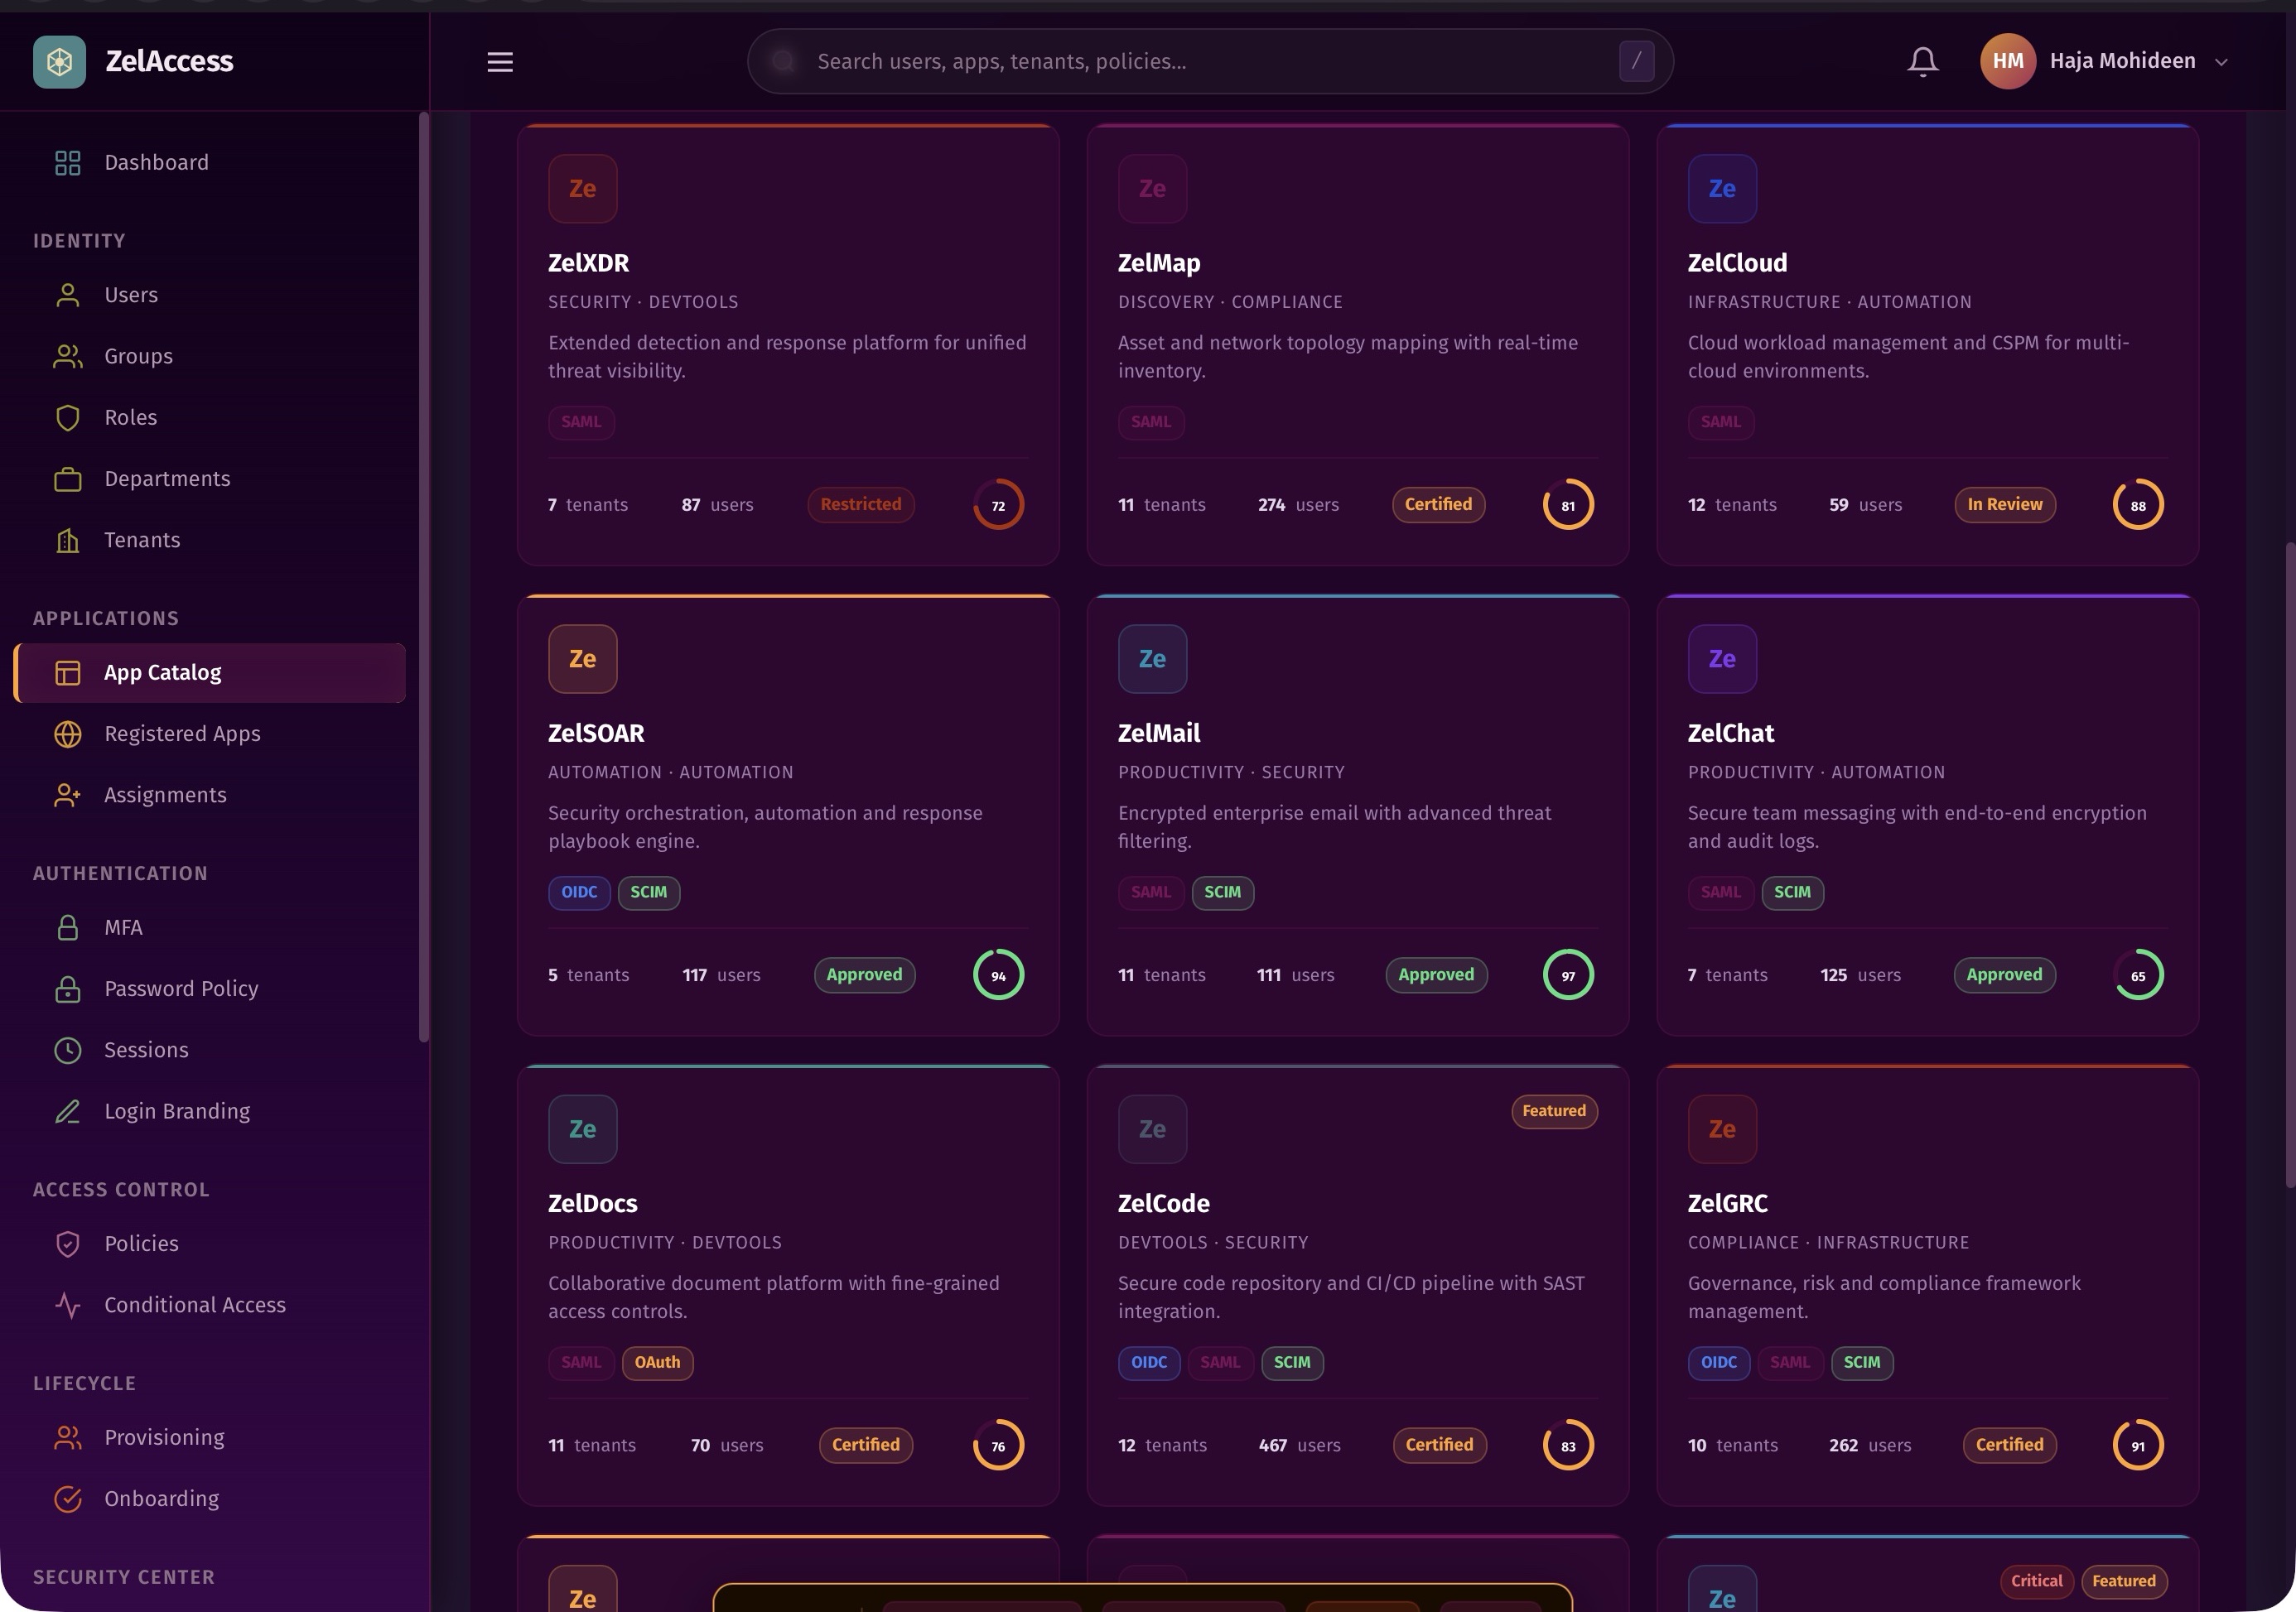Click the Featured badge on ZelCode
The image size is (2296, 1612).
click(x=1553, y=1111)
